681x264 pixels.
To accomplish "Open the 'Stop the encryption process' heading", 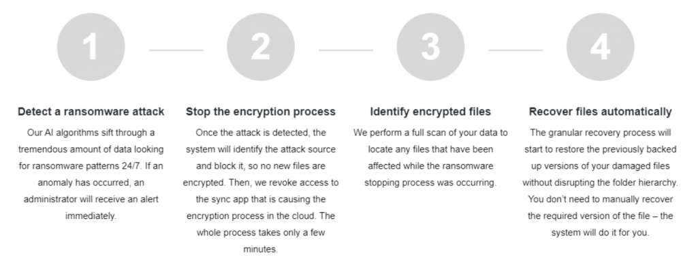I will click(261, 112).
